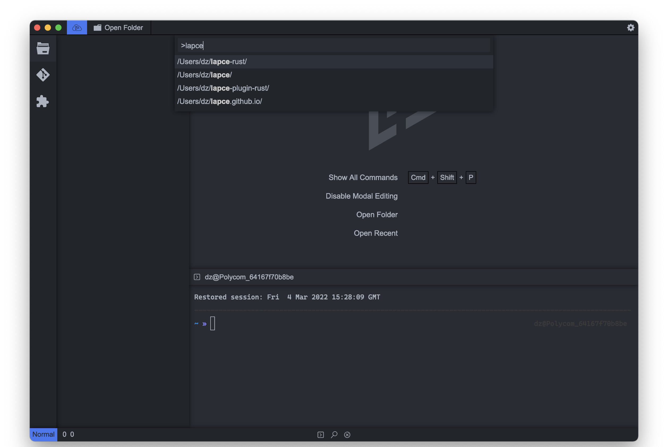
Task: Open the File Explorer sidebar panel
Action: tap(43, 49)
